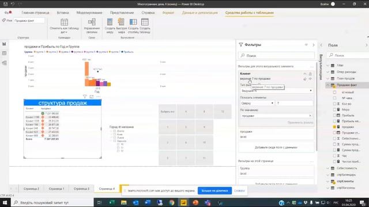The width and height of the screenshot is (369, 207).
Task: Click the blue stop sharing button
Action: point(214,191)
